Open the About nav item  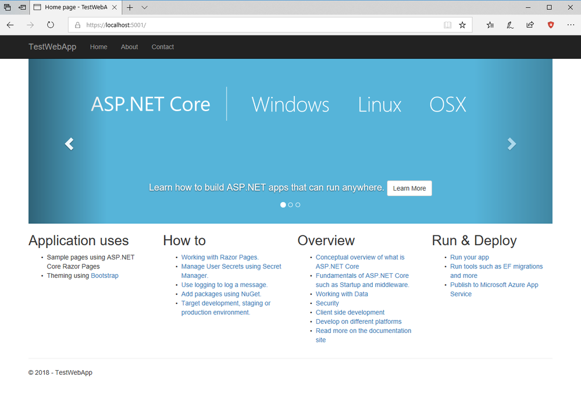pos(129,47)
